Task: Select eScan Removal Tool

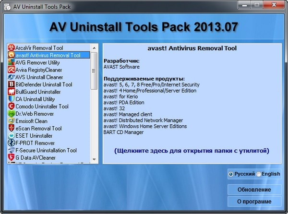Action: (48, 128)
